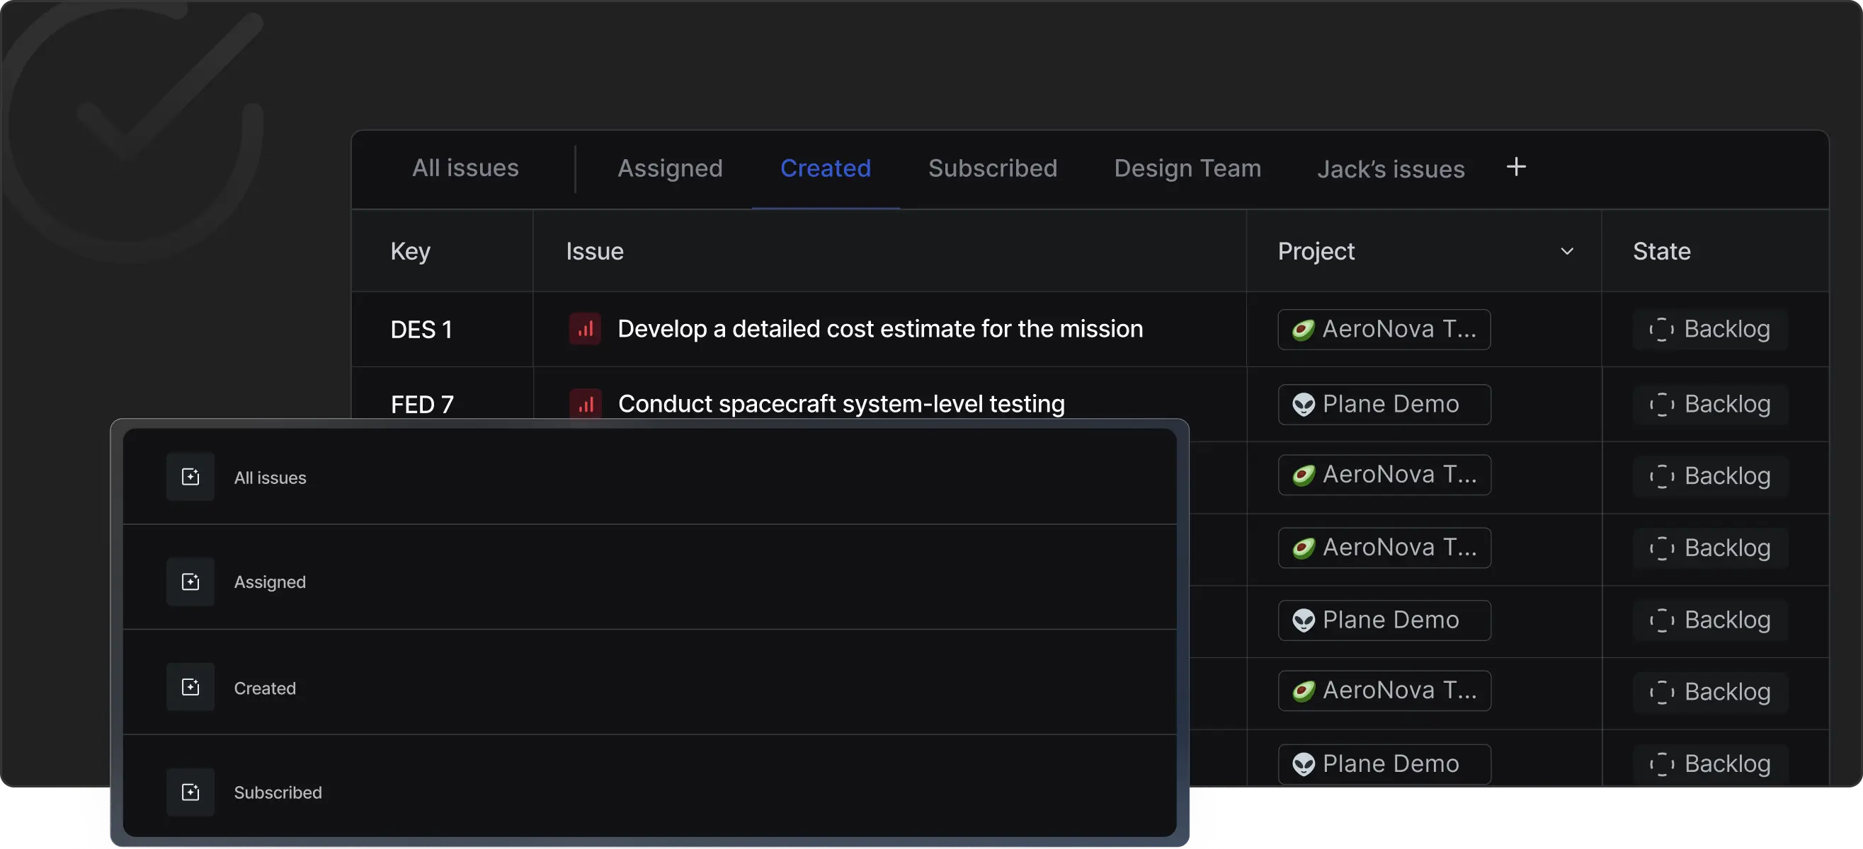Open the Design Team tab
The image size is (1863, 849).
pyautogui.click(x=1187, y=168)
